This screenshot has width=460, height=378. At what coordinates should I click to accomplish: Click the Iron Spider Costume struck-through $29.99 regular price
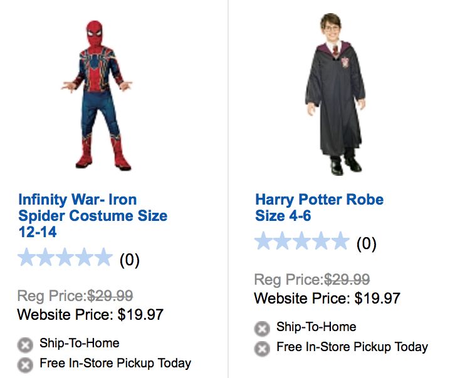coord(110,296)
